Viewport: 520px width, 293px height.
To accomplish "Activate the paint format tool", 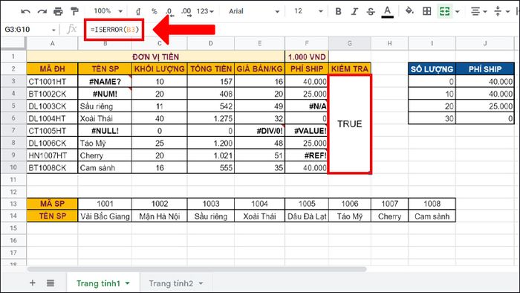I will [x=74, y=12].
